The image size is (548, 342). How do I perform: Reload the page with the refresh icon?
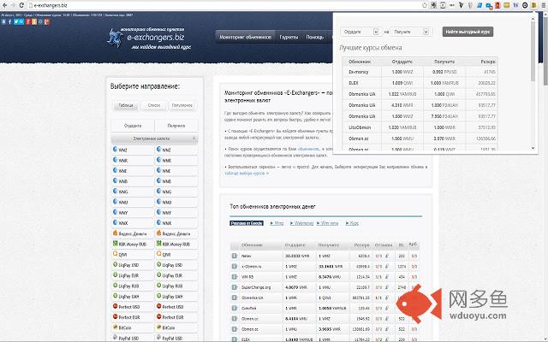click(x=21, y=5)
